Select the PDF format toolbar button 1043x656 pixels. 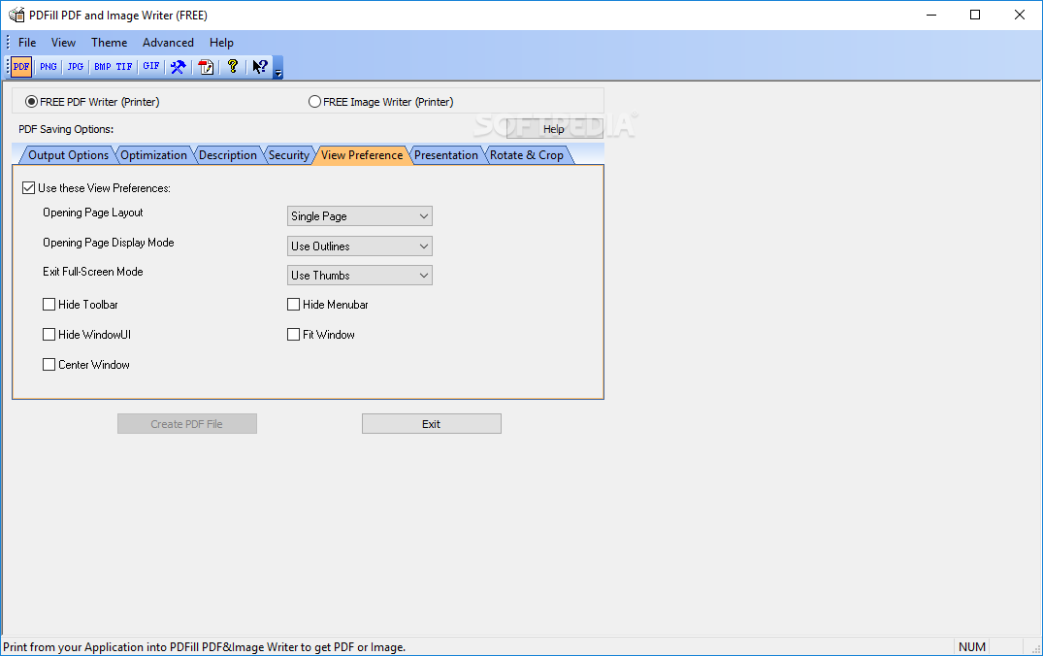(21, 67)
